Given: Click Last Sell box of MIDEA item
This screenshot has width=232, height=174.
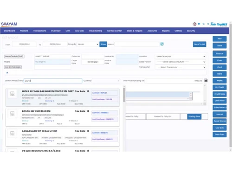Looking at the screenshot, I should coord(104,93).
